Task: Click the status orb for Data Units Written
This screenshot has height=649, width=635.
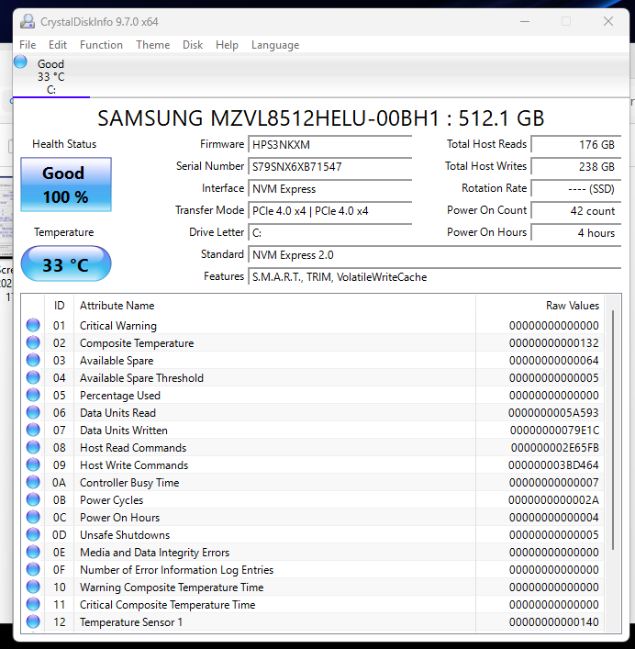Action: [33, 430]
